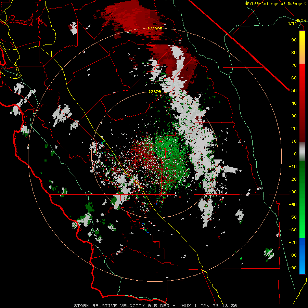Click the 30 value on velocity scale
Viewport: 308px width, 308px height.
tap(294, 116)
